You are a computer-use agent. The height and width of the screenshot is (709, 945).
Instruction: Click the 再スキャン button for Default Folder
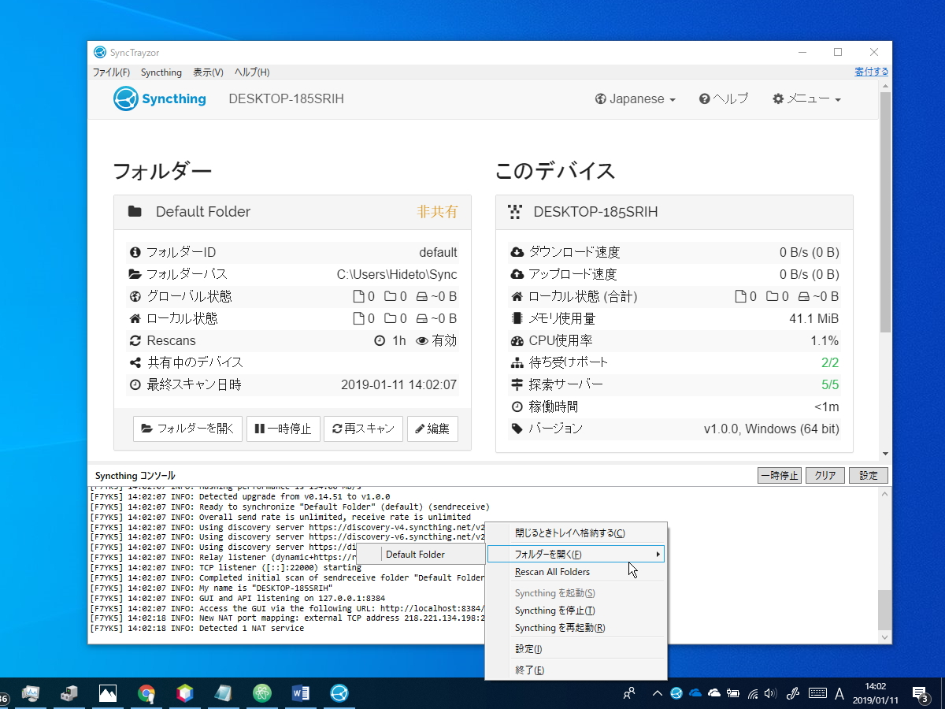[x=363, y=429]
